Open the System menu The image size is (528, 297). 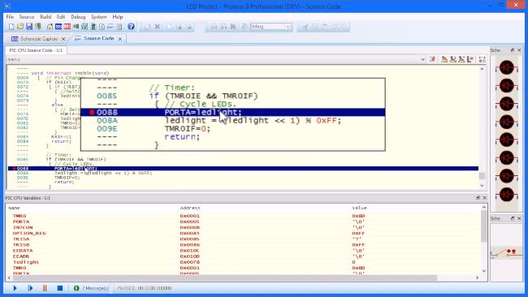click(x=98, y=17)
